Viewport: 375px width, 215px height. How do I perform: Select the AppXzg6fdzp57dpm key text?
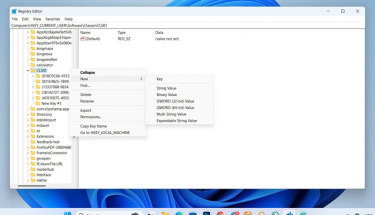pos(53,37)
